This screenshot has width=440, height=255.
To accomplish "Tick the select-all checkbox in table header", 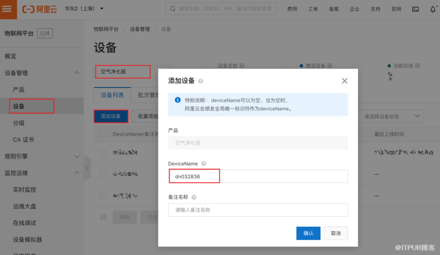I will point(103,134).
